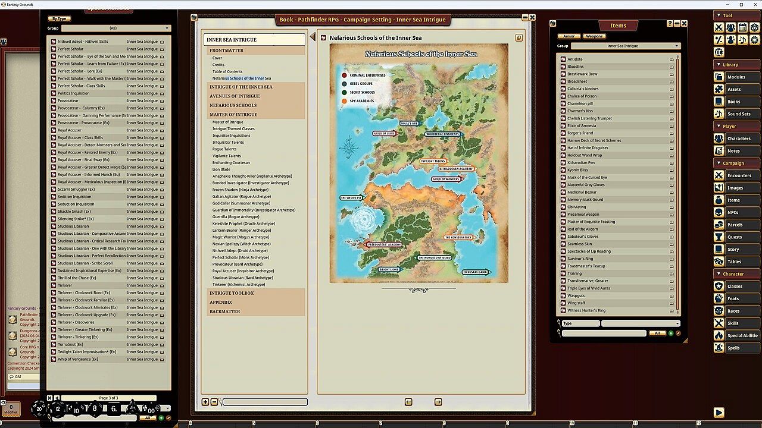Toggle the Armor filter in Items window
762x428 pixels.
click(x=569, y=36)
